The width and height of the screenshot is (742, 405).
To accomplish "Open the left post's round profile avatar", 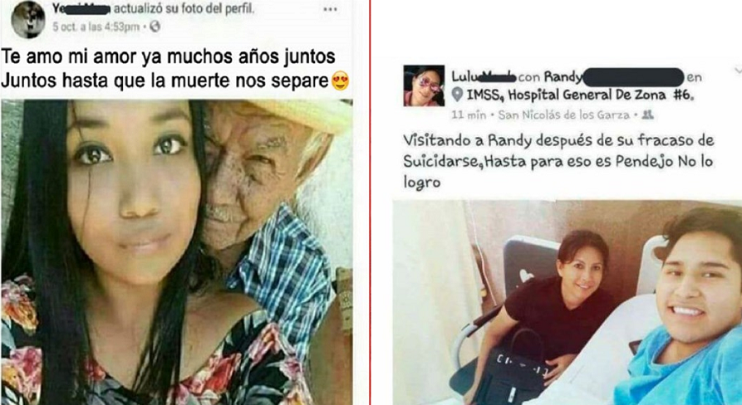I will (28, 19).
